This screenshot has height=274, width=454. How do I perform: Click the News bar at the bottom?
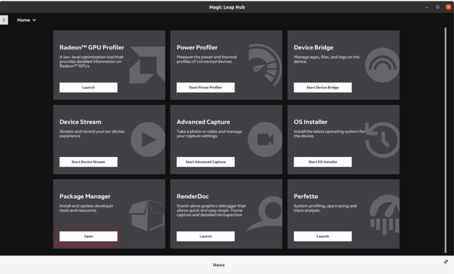tap(219, 265)
